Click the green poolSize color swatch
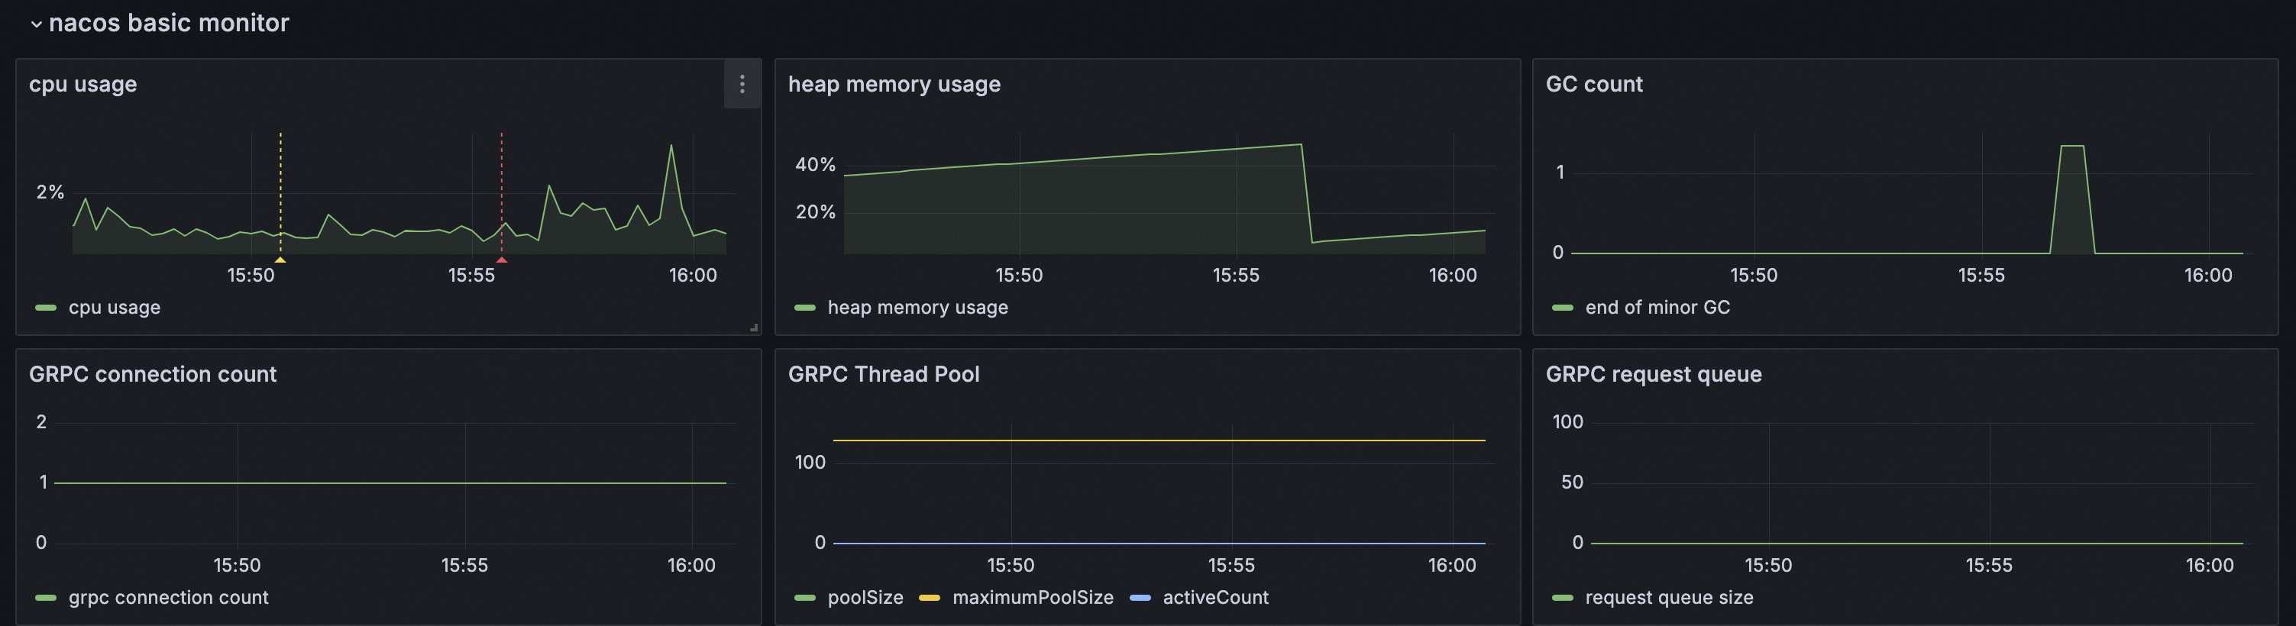2296x626 pixels. (x=805, y=599)
